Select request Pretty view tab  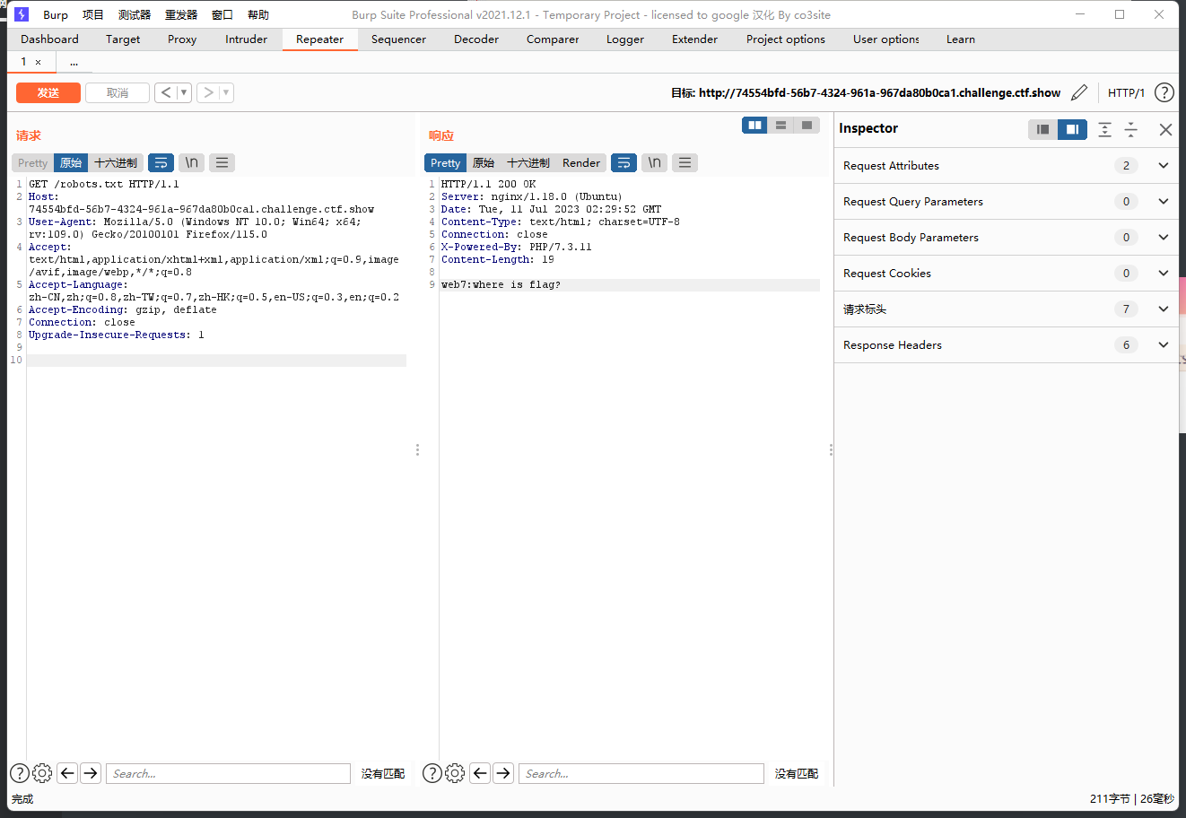pyautogui.click(x=32, y=162)
